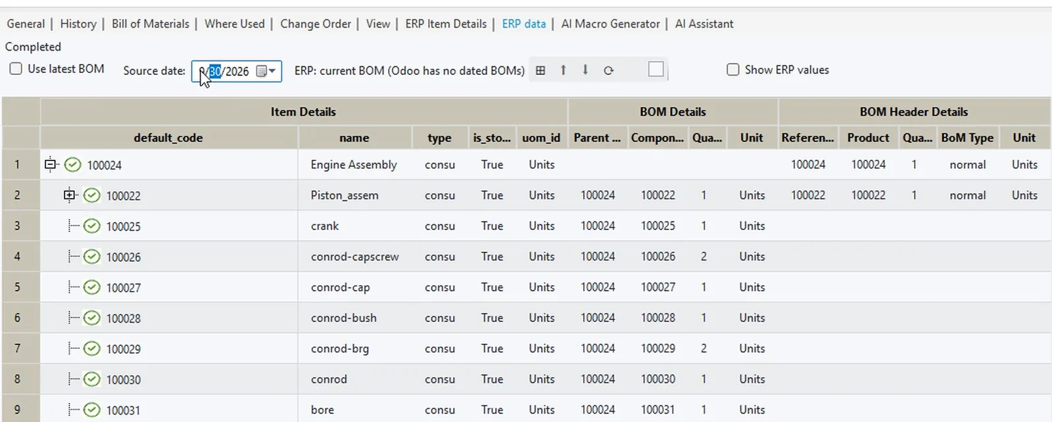This screenshot has width=1052, height=422.
Task: Click the Item Details group header
Action: click(303, 112)
